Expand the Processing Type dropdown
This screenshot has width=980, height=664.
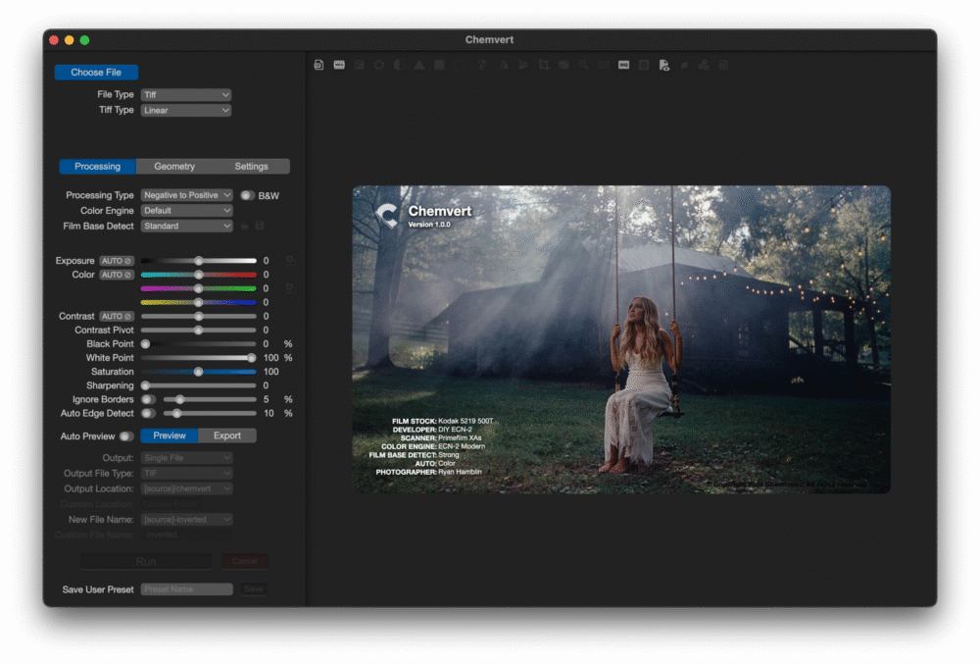pos(187,195)
